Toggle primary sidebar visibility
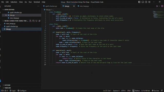 (x=139, y=2)
